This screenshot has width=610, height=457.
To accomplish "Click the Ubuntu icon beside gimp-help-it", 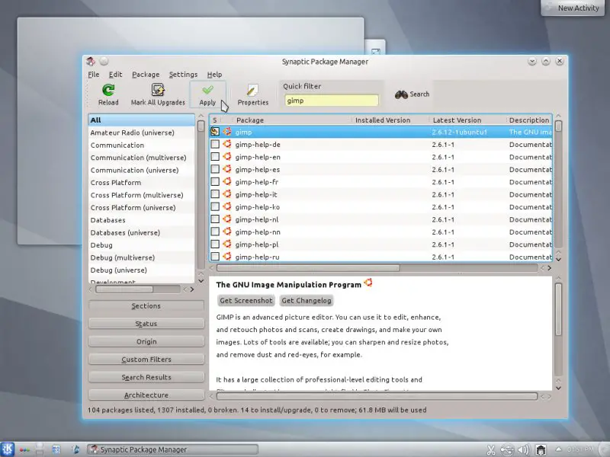I will pos(227,194).
